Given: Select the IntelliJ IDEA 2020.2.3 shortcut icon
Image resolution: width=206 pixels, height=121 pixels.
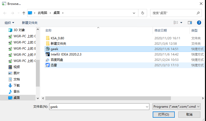Looking at the screenshot, I should pos(47,54).
